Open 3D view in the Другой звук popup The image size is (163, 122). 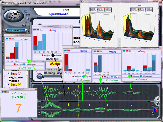[41, 30]
